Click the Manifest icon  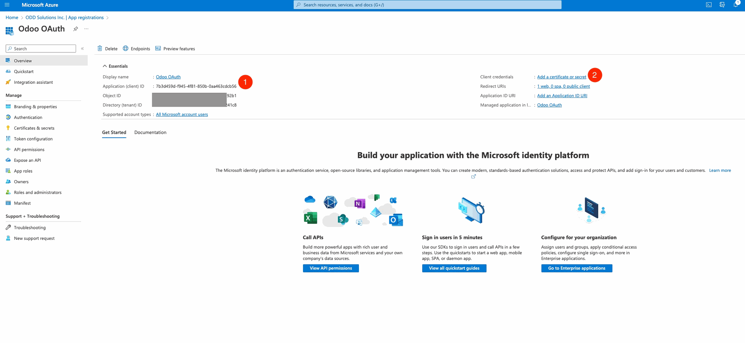(x=8, y=203)
